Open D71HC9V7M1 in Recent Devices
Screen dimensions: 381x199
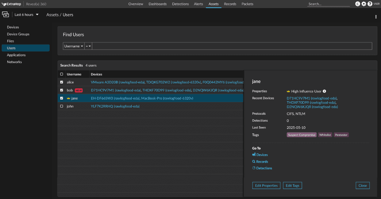312,99
